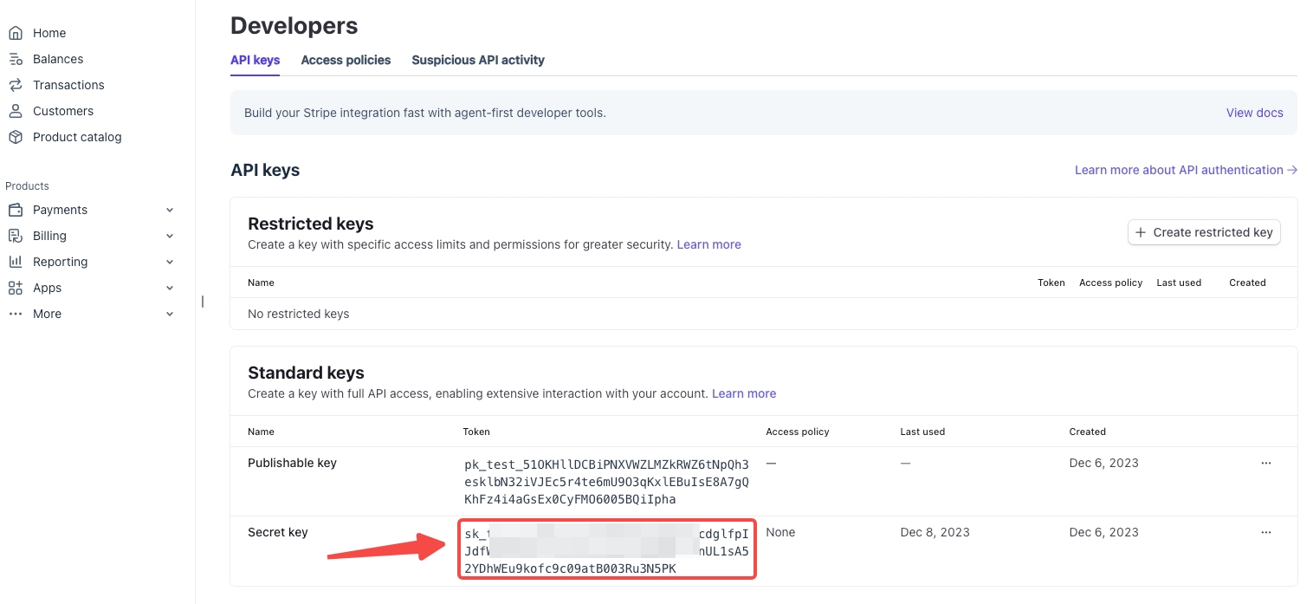
Task: Click the Create restricted key button
Action: [x=1204, y=232]
